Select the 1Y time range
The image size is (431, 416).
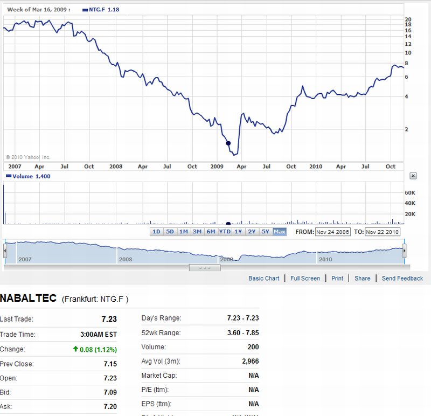(x=238, y=232)
